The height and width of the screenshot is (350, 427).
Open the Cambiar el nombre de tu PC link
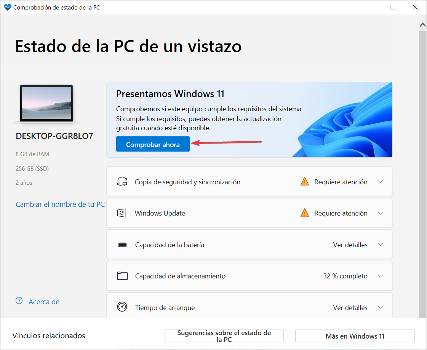pos(60,204)
